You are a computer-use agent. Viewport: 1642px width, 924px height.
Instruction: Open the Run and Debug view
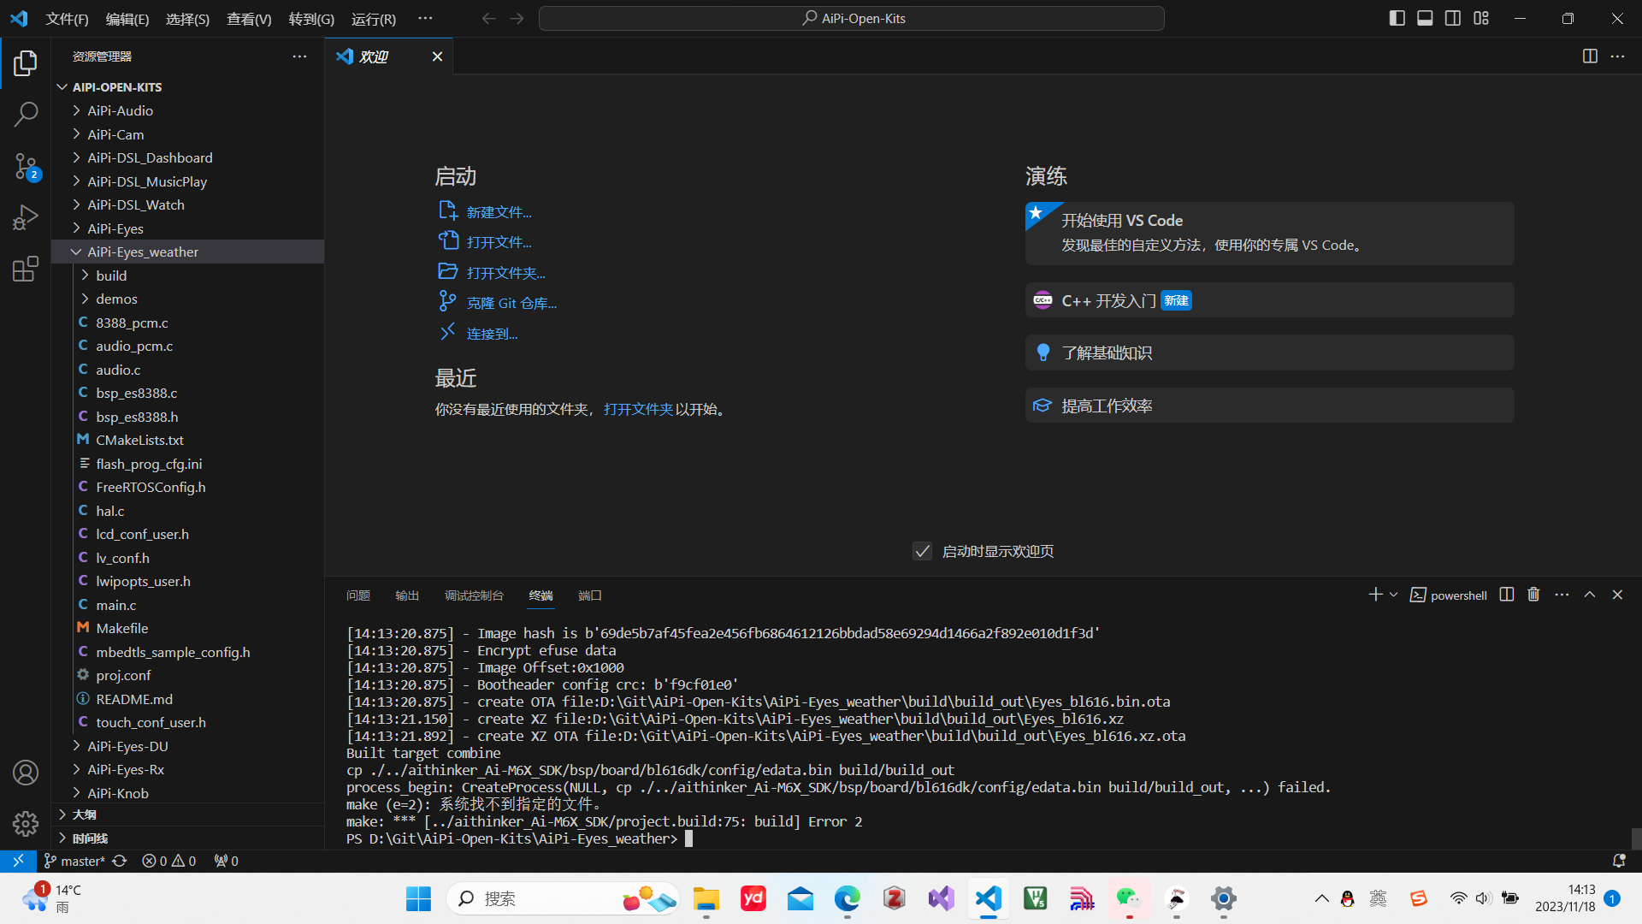point(26,217)
